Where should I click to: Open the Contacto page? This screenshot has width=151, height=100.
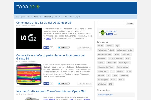point(63,17)
